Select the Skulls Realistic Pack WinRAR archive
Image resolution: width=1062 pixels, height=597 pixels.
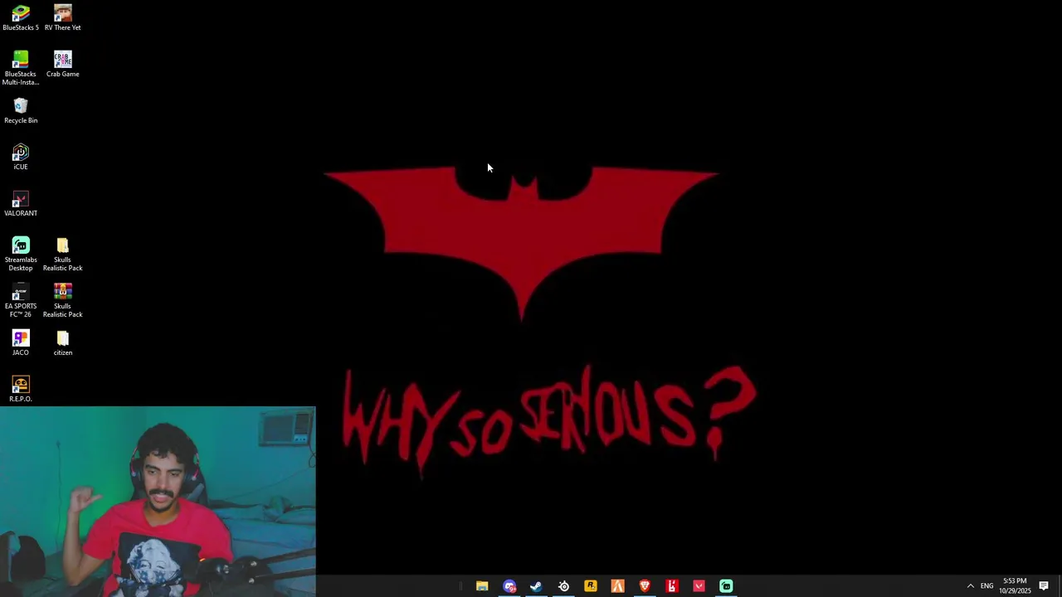pos(63,300)
